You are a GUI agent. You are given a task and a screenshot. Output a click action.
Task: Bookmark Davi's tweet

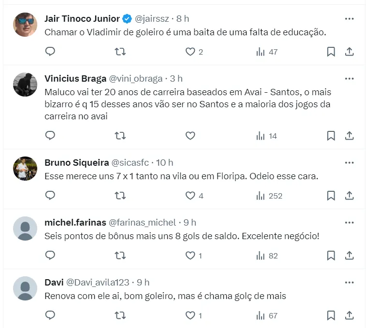[331, 315]
